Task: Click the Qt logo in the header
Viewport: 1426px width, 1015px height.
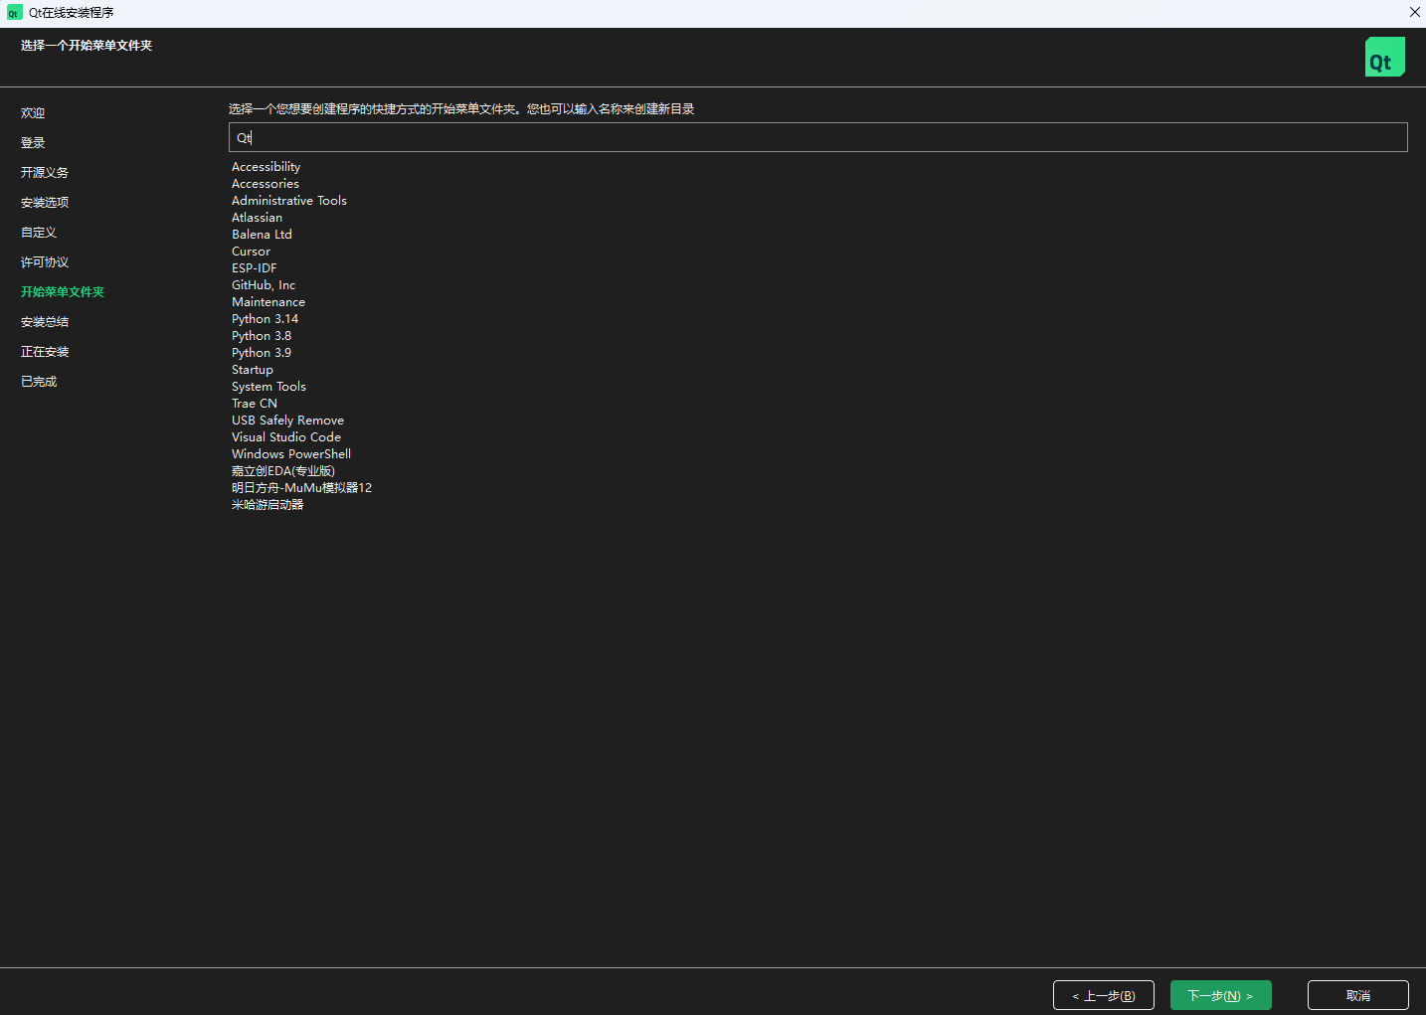Action: point(1384,57)
